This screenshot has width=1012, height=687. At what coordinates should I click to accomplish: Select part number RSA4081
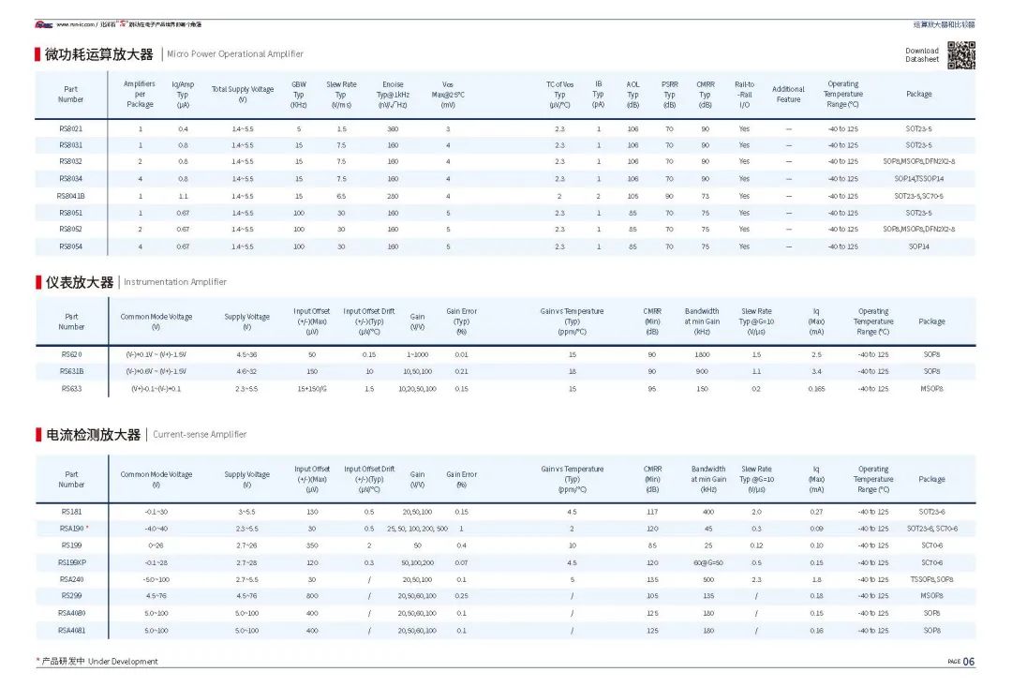[71, 631]
